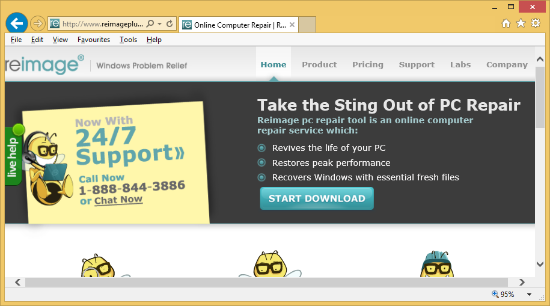Click the bee wearing blue helmet
This screenshot has width=550, height=306.
(437, 265)
